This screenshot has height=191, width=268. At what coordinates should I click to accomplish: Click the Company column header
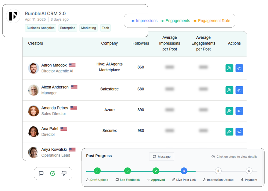coord(109,43)
